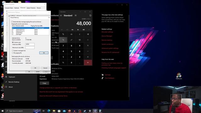
Task: Select drive V: [Storage] row
Action: click(x=30, y=34)
